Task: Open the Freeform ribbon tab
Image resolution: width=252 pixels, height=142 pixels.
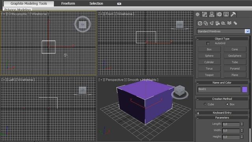Action: [x=68, y=4]
